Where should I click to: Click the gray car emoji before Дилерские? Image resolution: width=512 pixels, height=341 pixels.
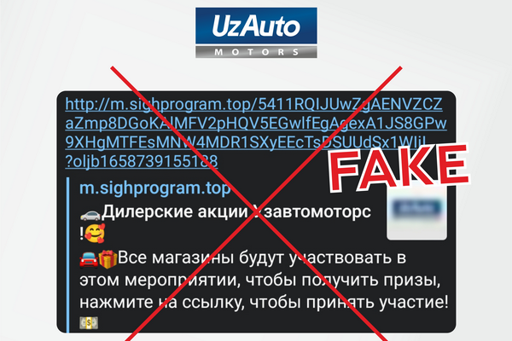point(90,214)
